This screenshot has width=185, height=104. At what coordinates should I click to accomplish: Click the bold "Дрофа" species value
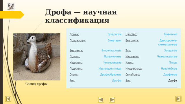click(173, 81)
